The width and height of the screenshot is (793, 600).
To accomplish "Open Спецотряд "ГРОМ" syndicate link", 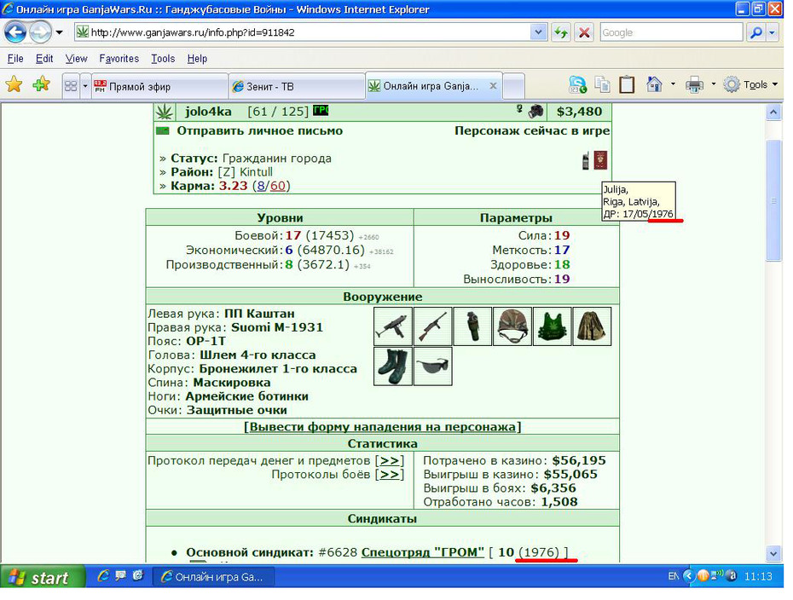I will (x=423, y=552).
